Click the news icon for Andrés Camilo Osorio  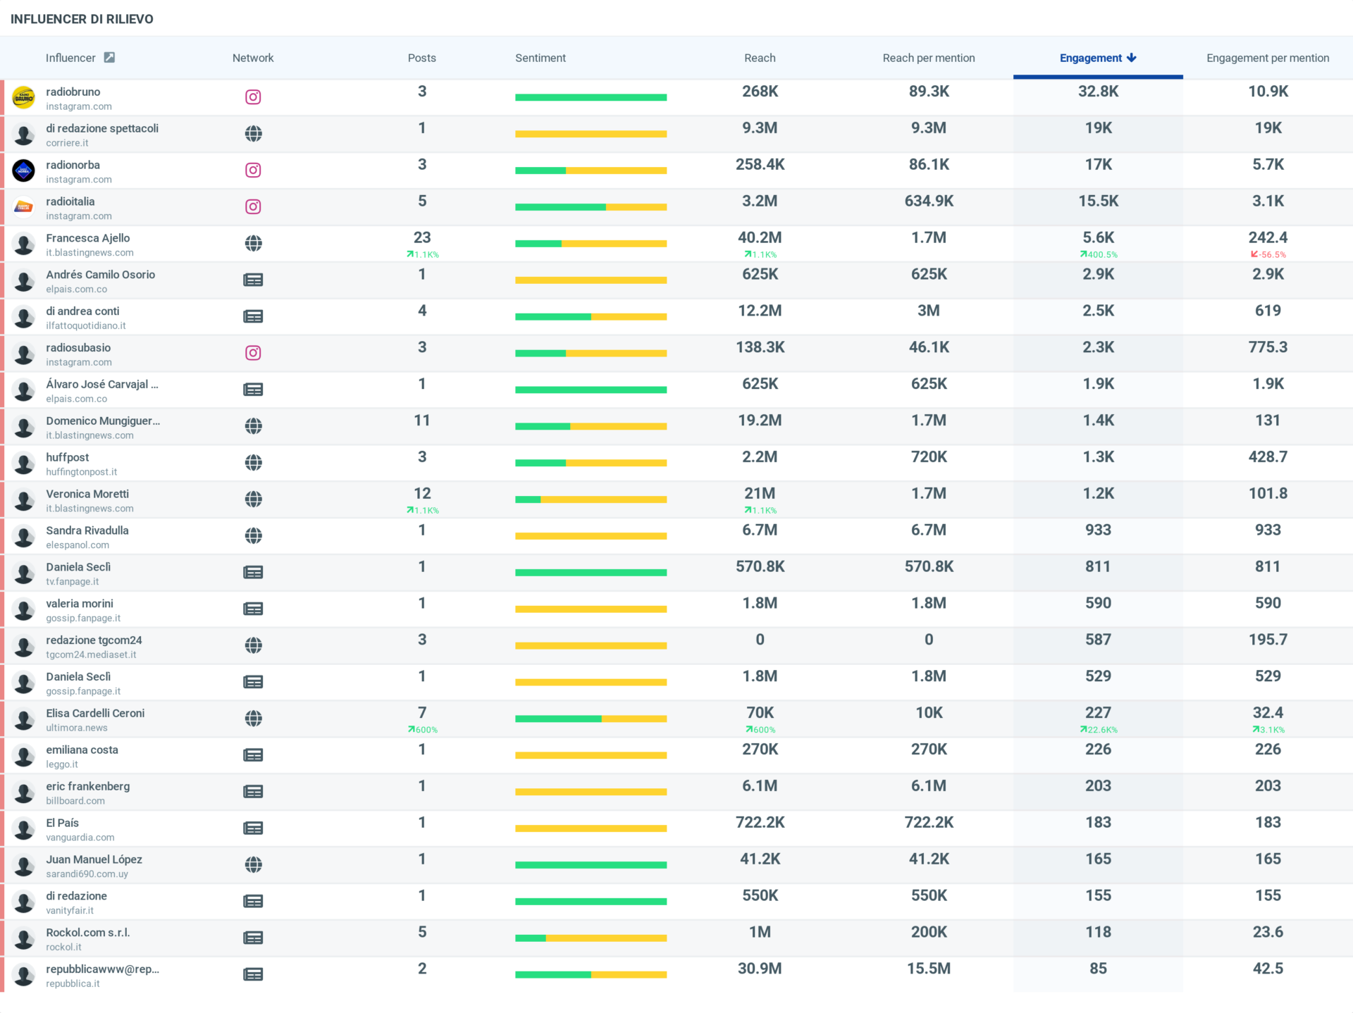coord(253,280)
